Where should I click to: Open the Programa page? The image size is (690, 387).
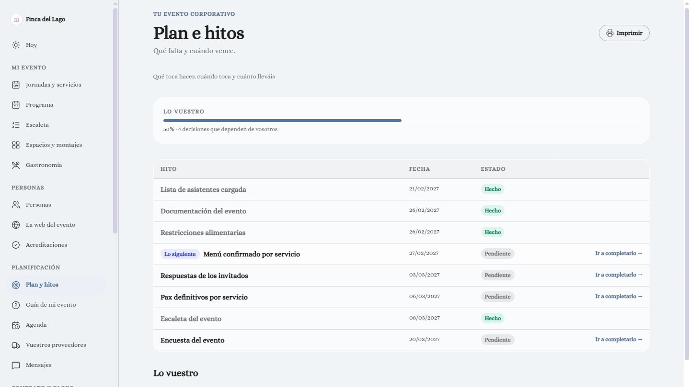57,105
